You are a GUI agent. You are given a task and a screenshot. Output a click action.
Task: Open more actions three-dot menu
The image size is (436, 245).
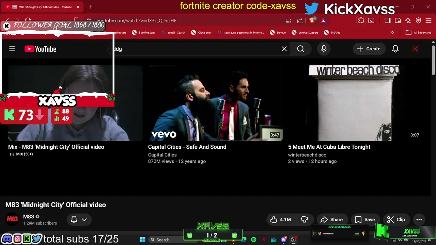tap(419, 219)
